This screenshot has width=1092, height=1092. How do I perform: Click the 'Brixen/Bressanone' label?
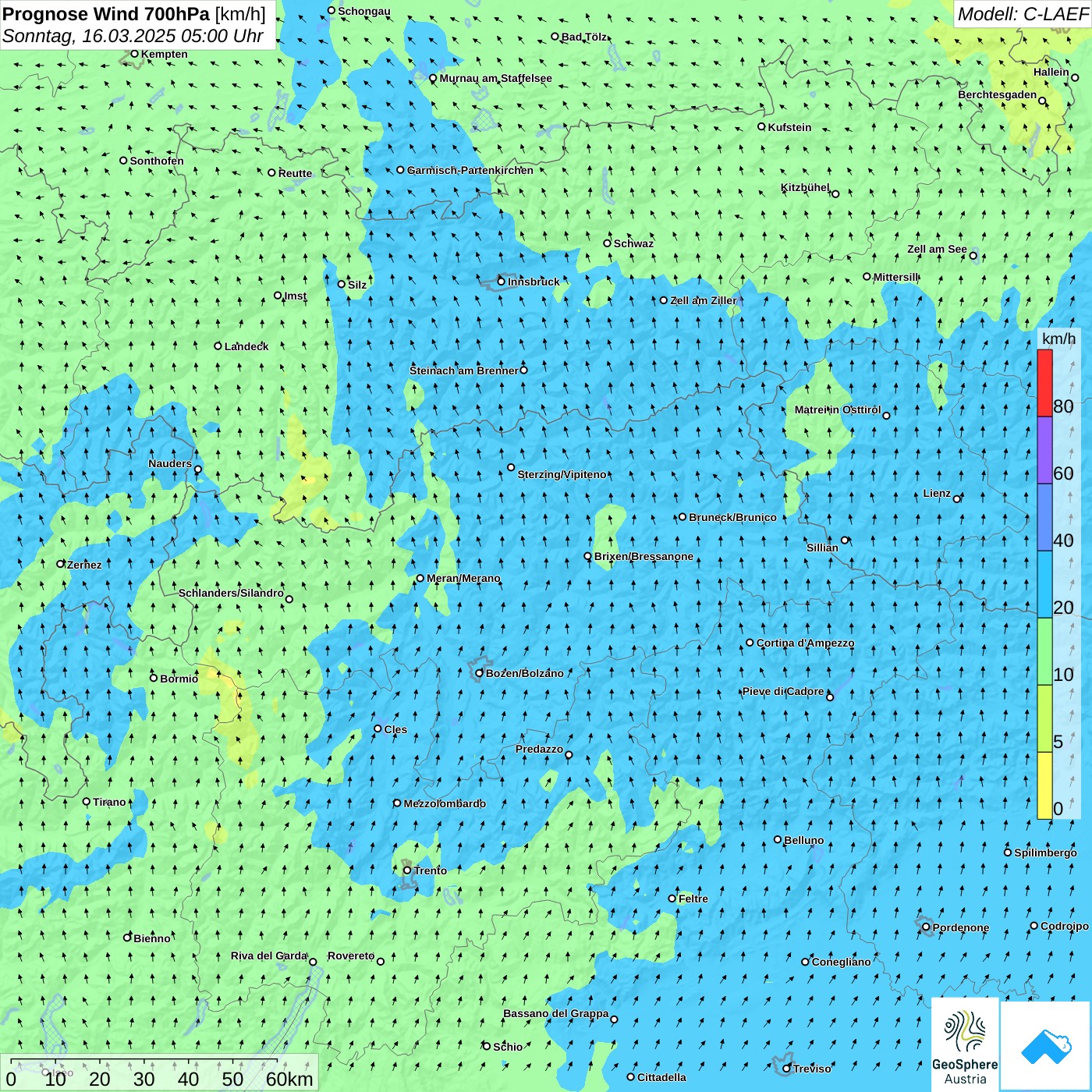pos(644,556)
